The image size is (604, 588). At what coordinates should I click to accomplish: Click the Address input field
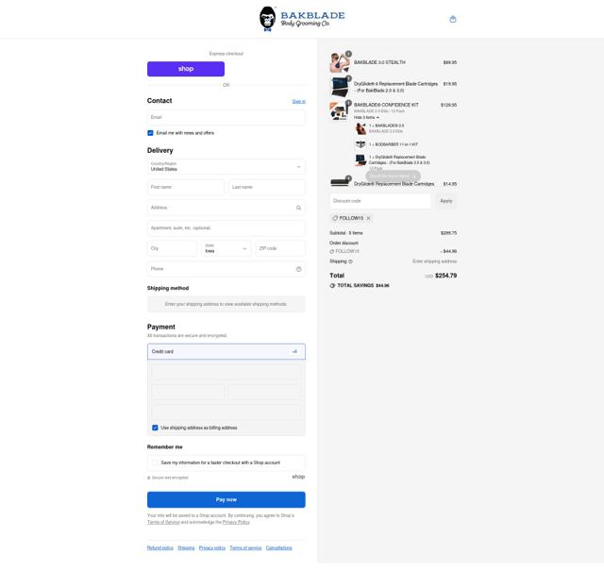point(226,208)
